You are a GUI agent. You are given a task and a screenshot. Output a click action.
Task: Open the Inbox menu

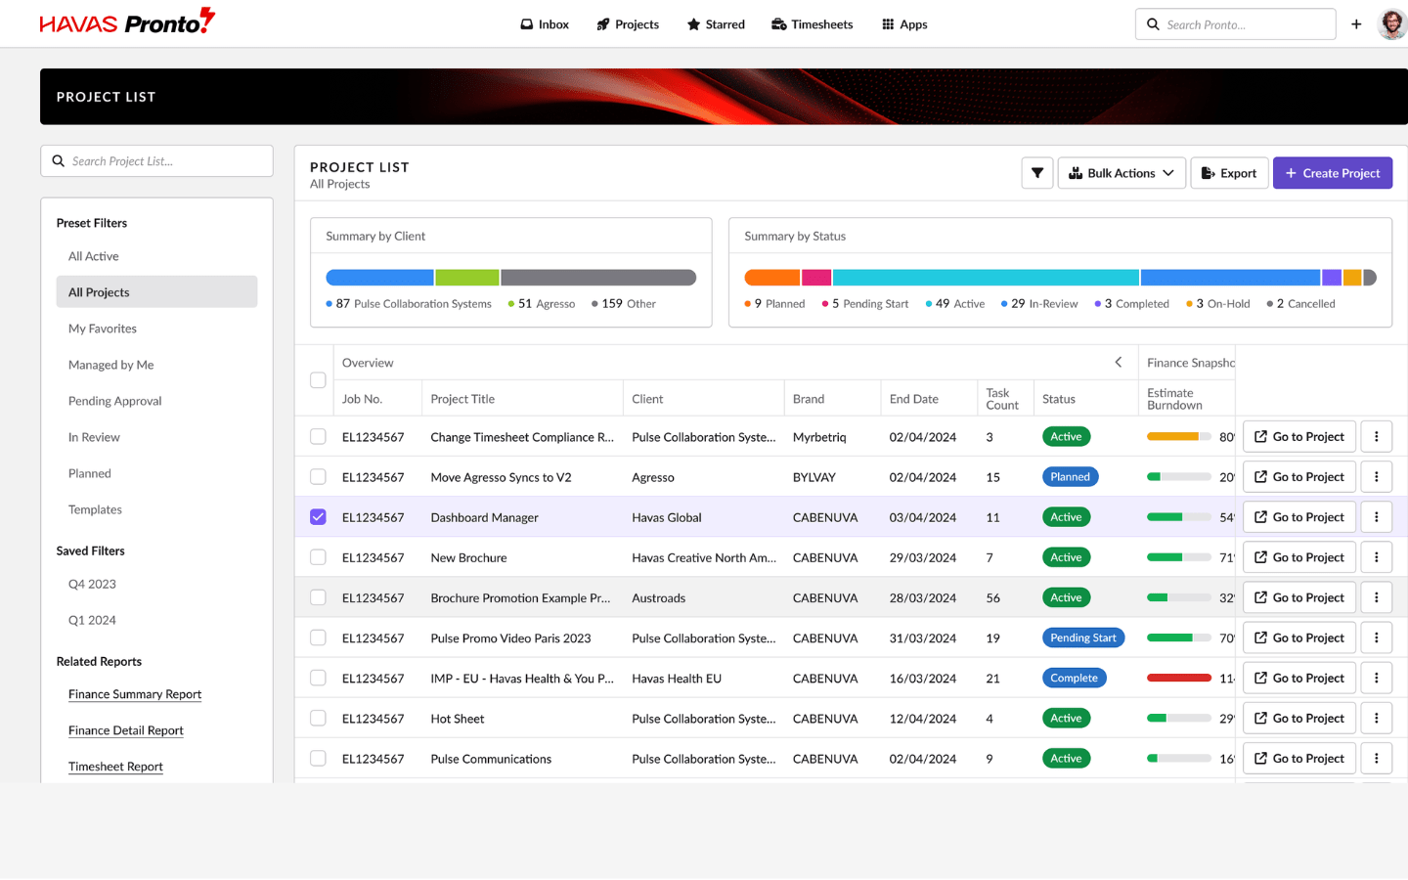(545, 24)
